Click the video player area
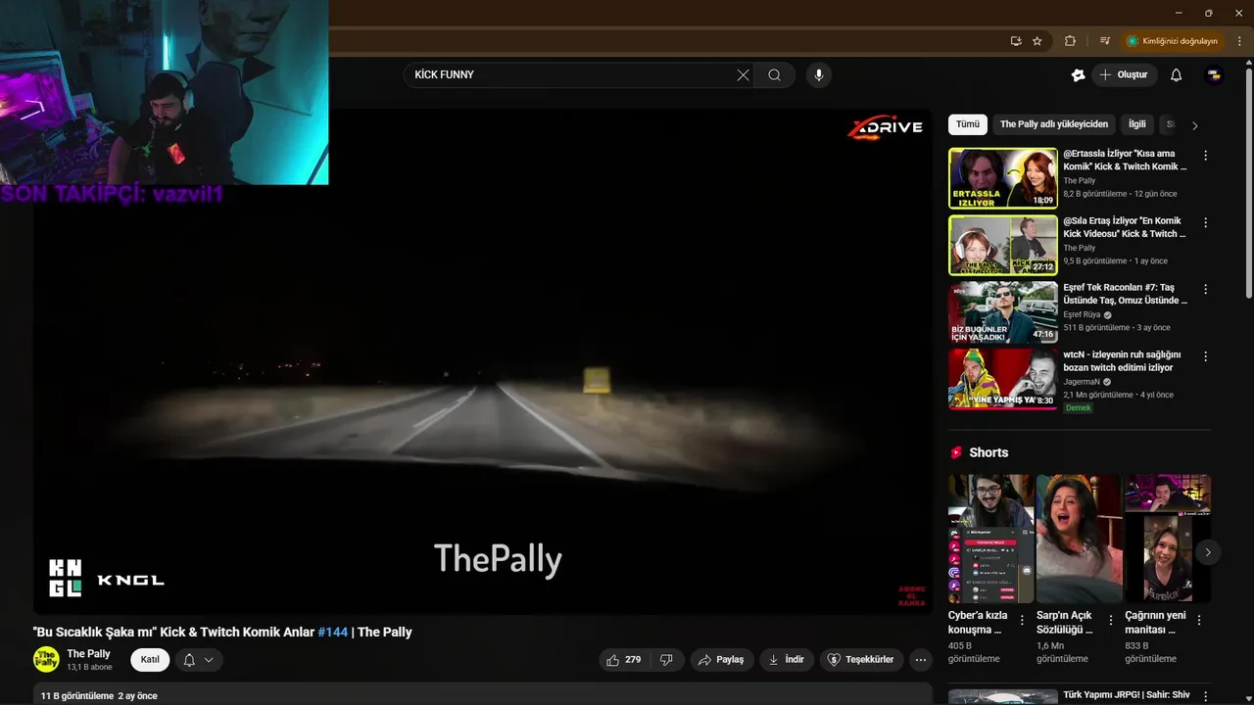The width and height of the screenshot is (1254, 705). coord(483,361)
